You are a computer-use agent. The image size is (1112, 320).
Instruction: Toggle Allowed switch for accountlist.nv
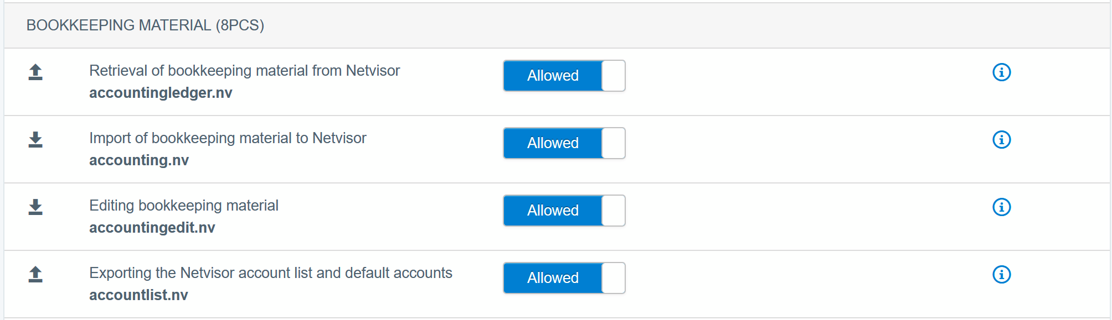pyautogui.click(x=564, y=278)
